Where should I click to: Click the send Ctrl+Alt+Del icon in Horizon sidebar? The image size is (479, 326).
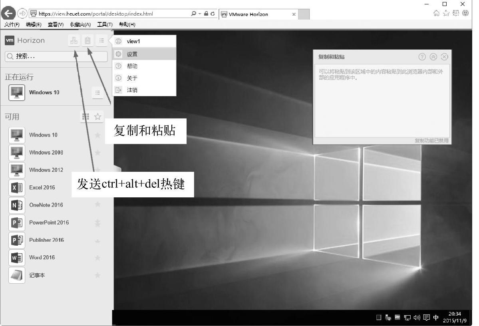pos(74,40)
